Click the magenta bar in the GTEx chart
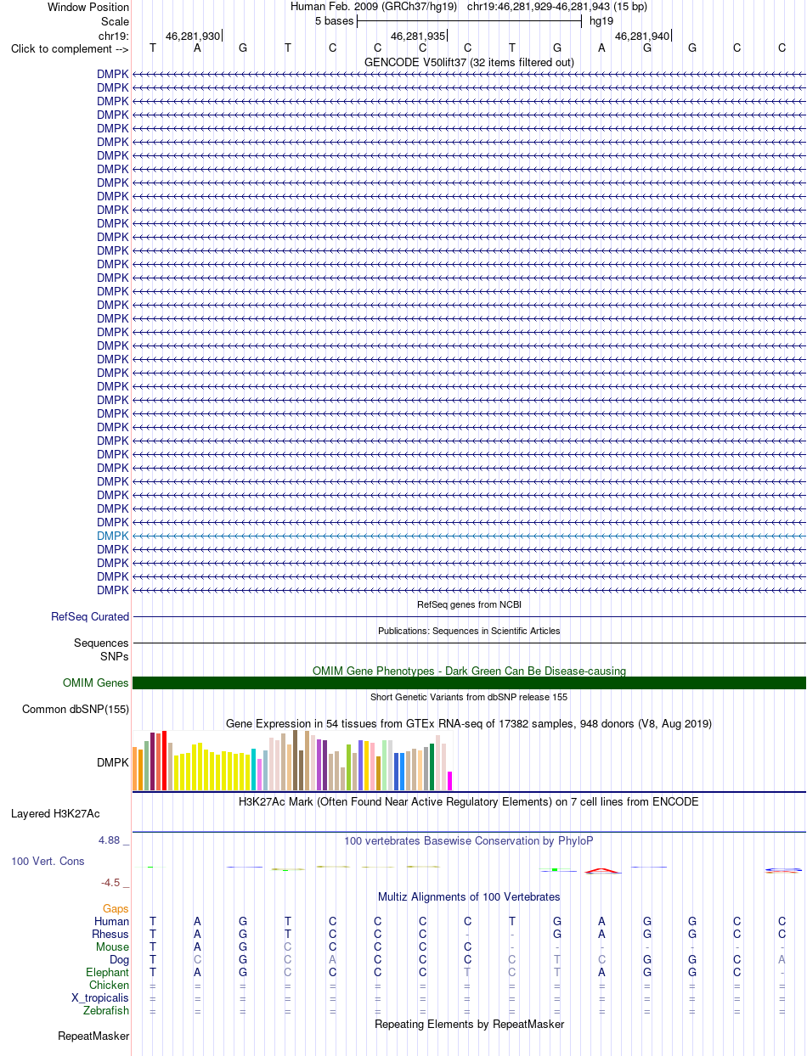Image resolution: width=807 pixels, height=1056 pixels. tap(450, 781)
